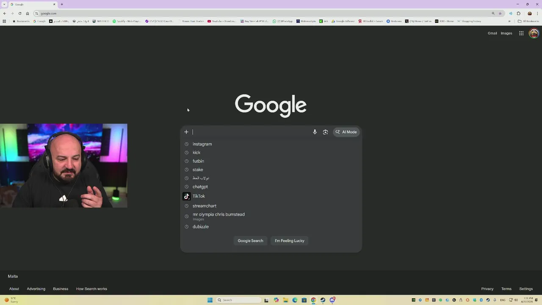Open the Privacy footer link
This screenshot has height=305, width=542.
(x=487, y=289)
